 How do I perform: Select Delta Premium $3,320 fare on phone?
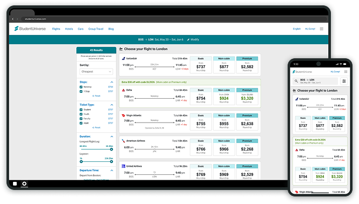pyautogui.click(x=337, y=175)
